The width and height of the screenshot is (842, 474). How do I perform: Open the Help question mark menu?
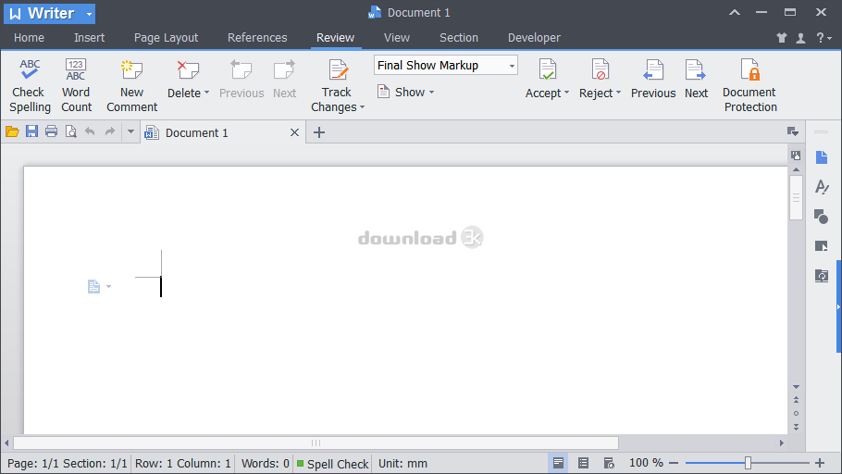tap(823, 38)
